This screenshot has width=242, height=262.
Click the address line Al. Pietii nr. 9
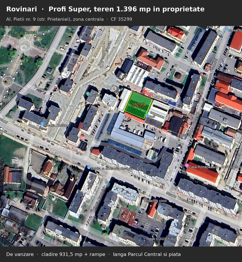(x=55, y=19)
